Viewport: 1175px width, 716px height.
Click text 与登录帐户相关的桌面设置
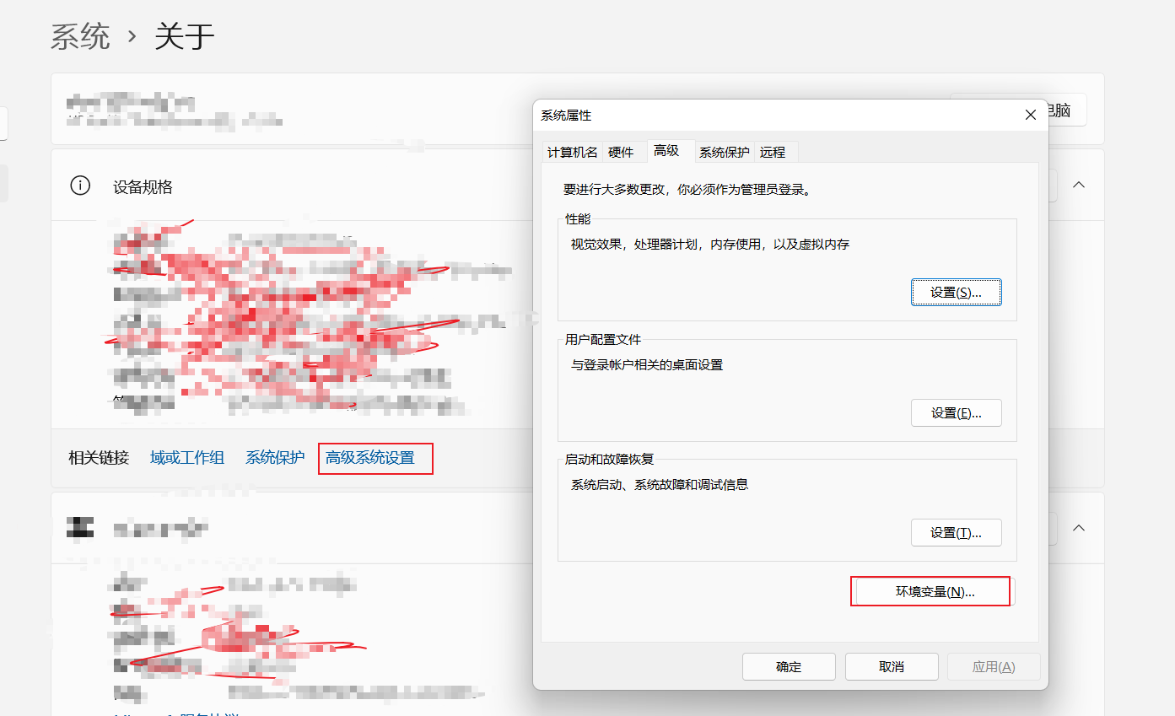coord(647,365)
